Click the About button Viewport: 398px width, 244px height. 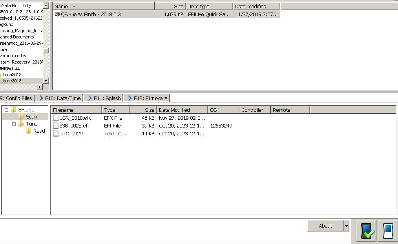pos(325,226)
